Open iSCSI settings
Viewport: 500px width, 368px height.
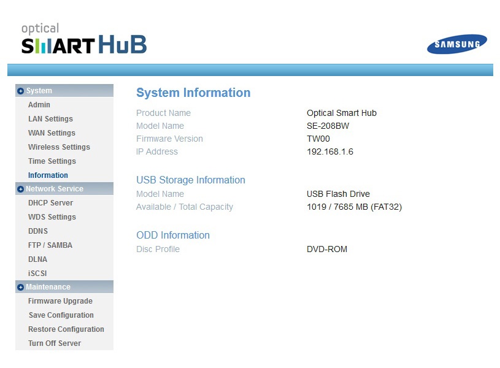[x=37, y=274]
